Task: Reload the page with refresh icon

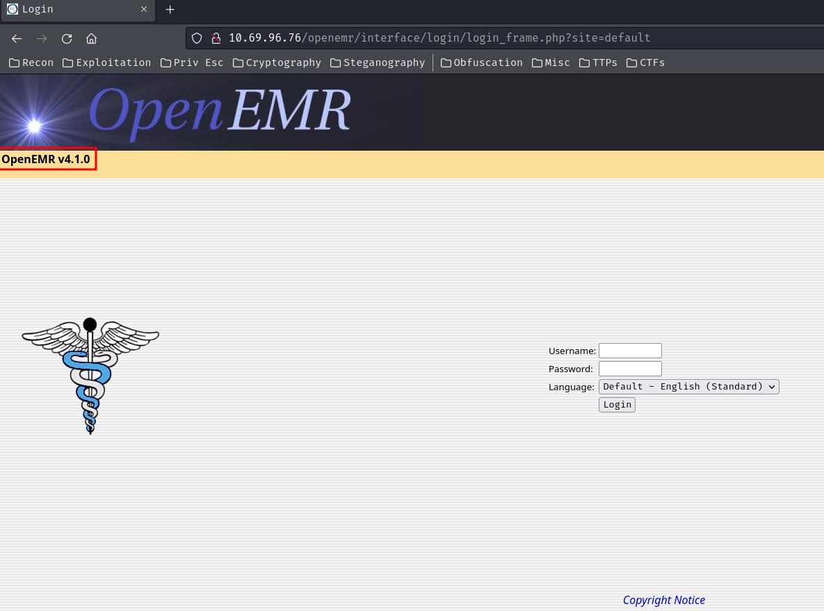Action: click(x=67, y=39)
